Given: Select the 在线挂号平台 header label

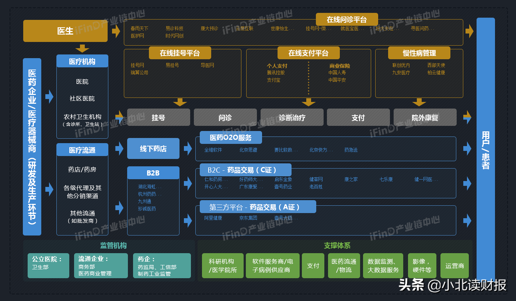Looking at the screenshot, I should pyautogui.click(x=180, y=53).
